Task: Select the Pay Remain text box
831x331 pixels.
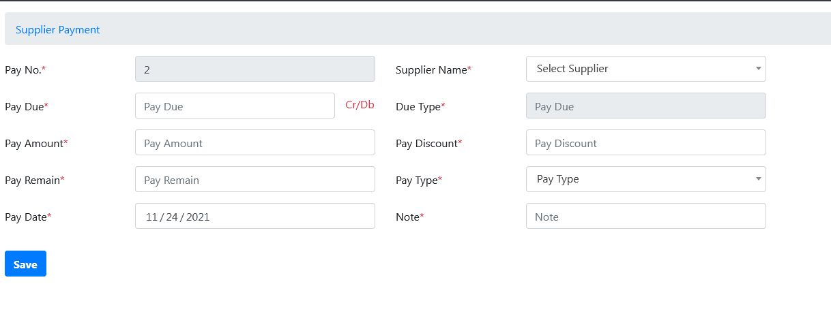Action: coord(255,179)
